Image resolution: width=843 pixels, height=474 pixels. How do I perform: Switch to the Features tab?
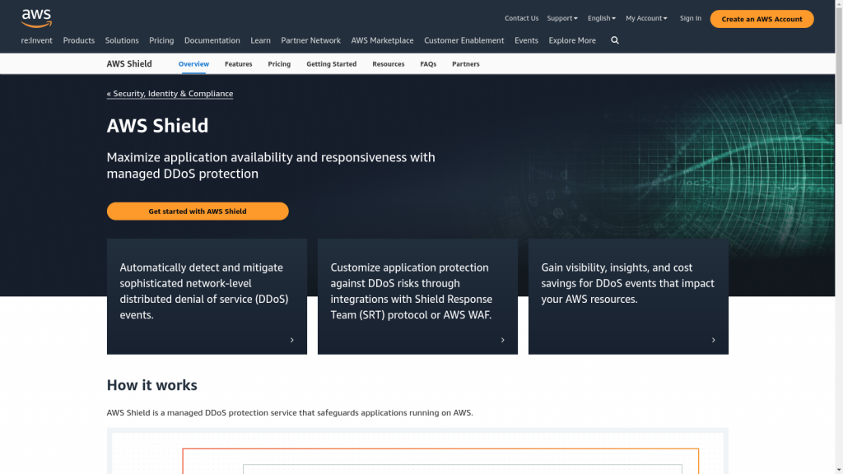238,63
